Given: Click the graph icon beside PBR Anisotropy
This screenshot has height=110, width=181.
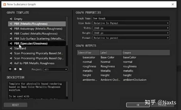Looking at the screenshot, I should pyautogui.click(x=11, y=29).
